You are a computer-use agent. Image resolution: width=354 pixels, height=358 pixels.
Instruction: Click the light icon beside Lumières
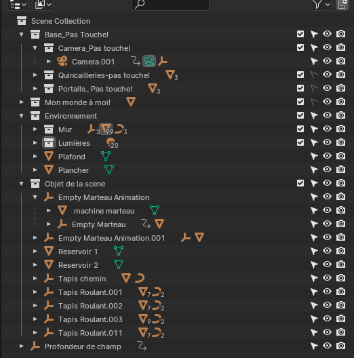[111, 142]
